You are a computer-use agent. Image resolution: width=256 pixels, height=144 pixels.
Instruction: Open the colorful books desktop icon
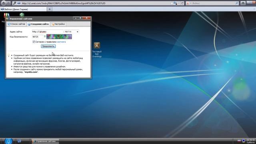[6, 15]
